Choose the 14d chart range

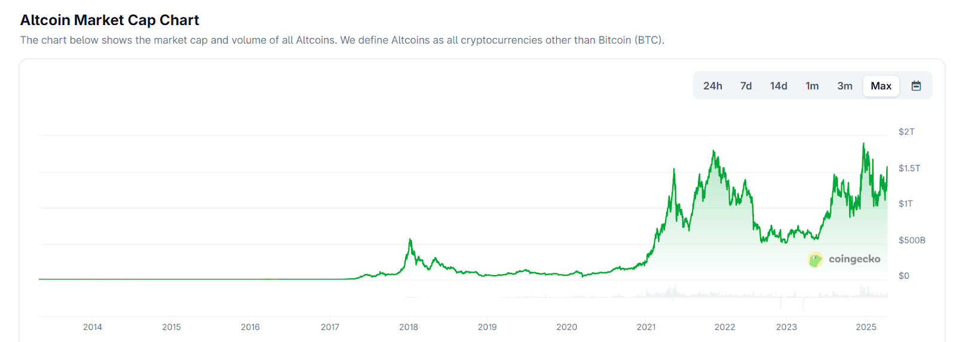778,86
